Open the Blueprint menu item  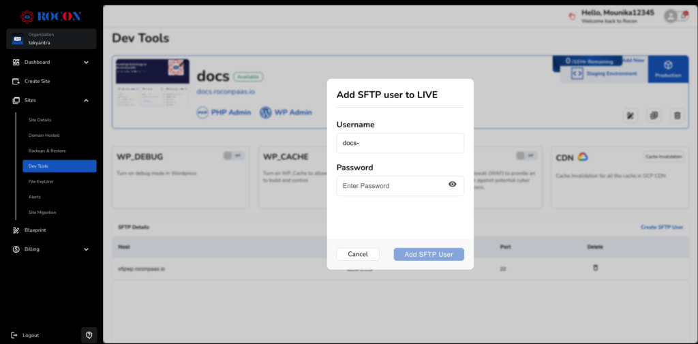coord(35,230)
